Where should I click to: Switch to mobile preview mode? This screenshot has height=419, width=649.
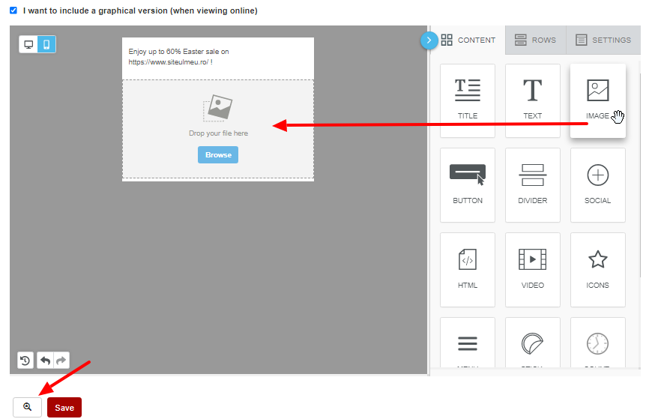pyautogui.click(x=46, y=44)
